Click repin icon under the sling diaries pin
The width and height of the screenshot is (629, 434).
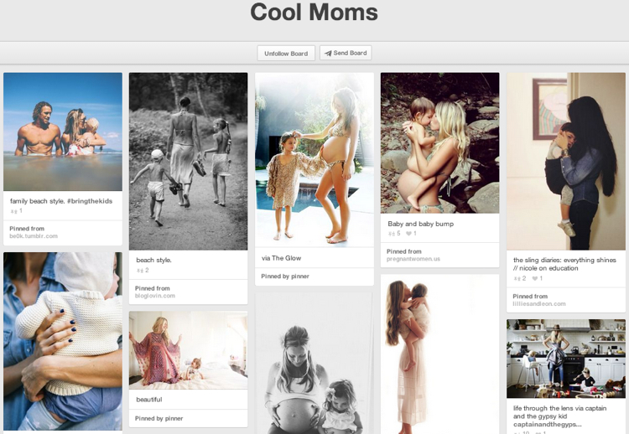[517, 278]
